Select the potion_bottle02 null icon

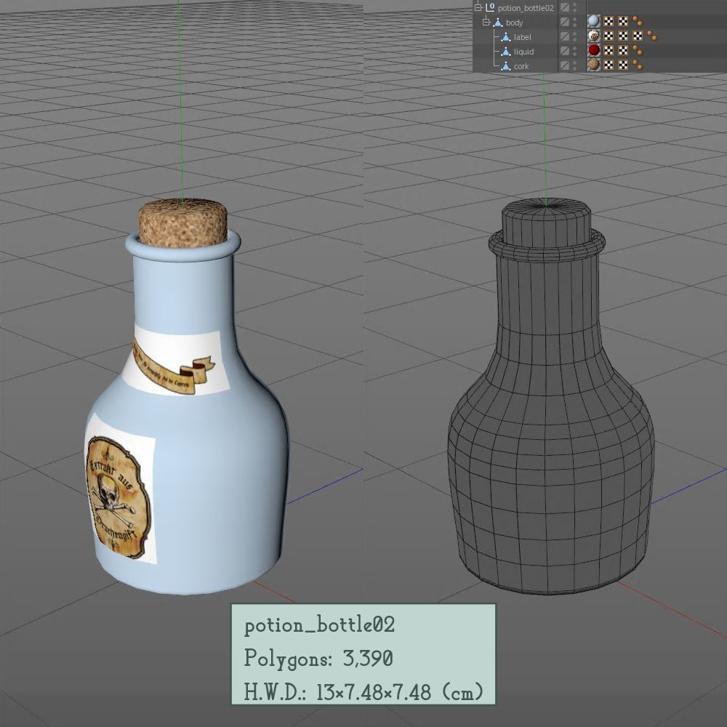[x=490, y=7]
